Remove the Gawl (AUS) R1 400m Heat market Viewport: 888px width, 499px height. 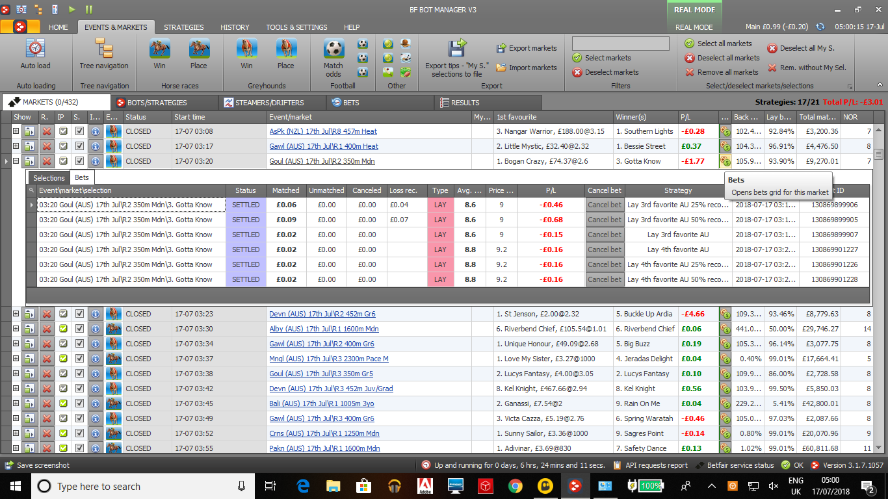pos(47,146)
